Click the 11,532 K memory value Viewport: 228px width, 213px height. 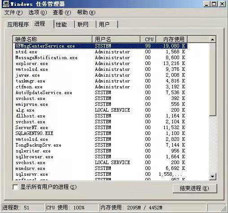click(174, 127)
